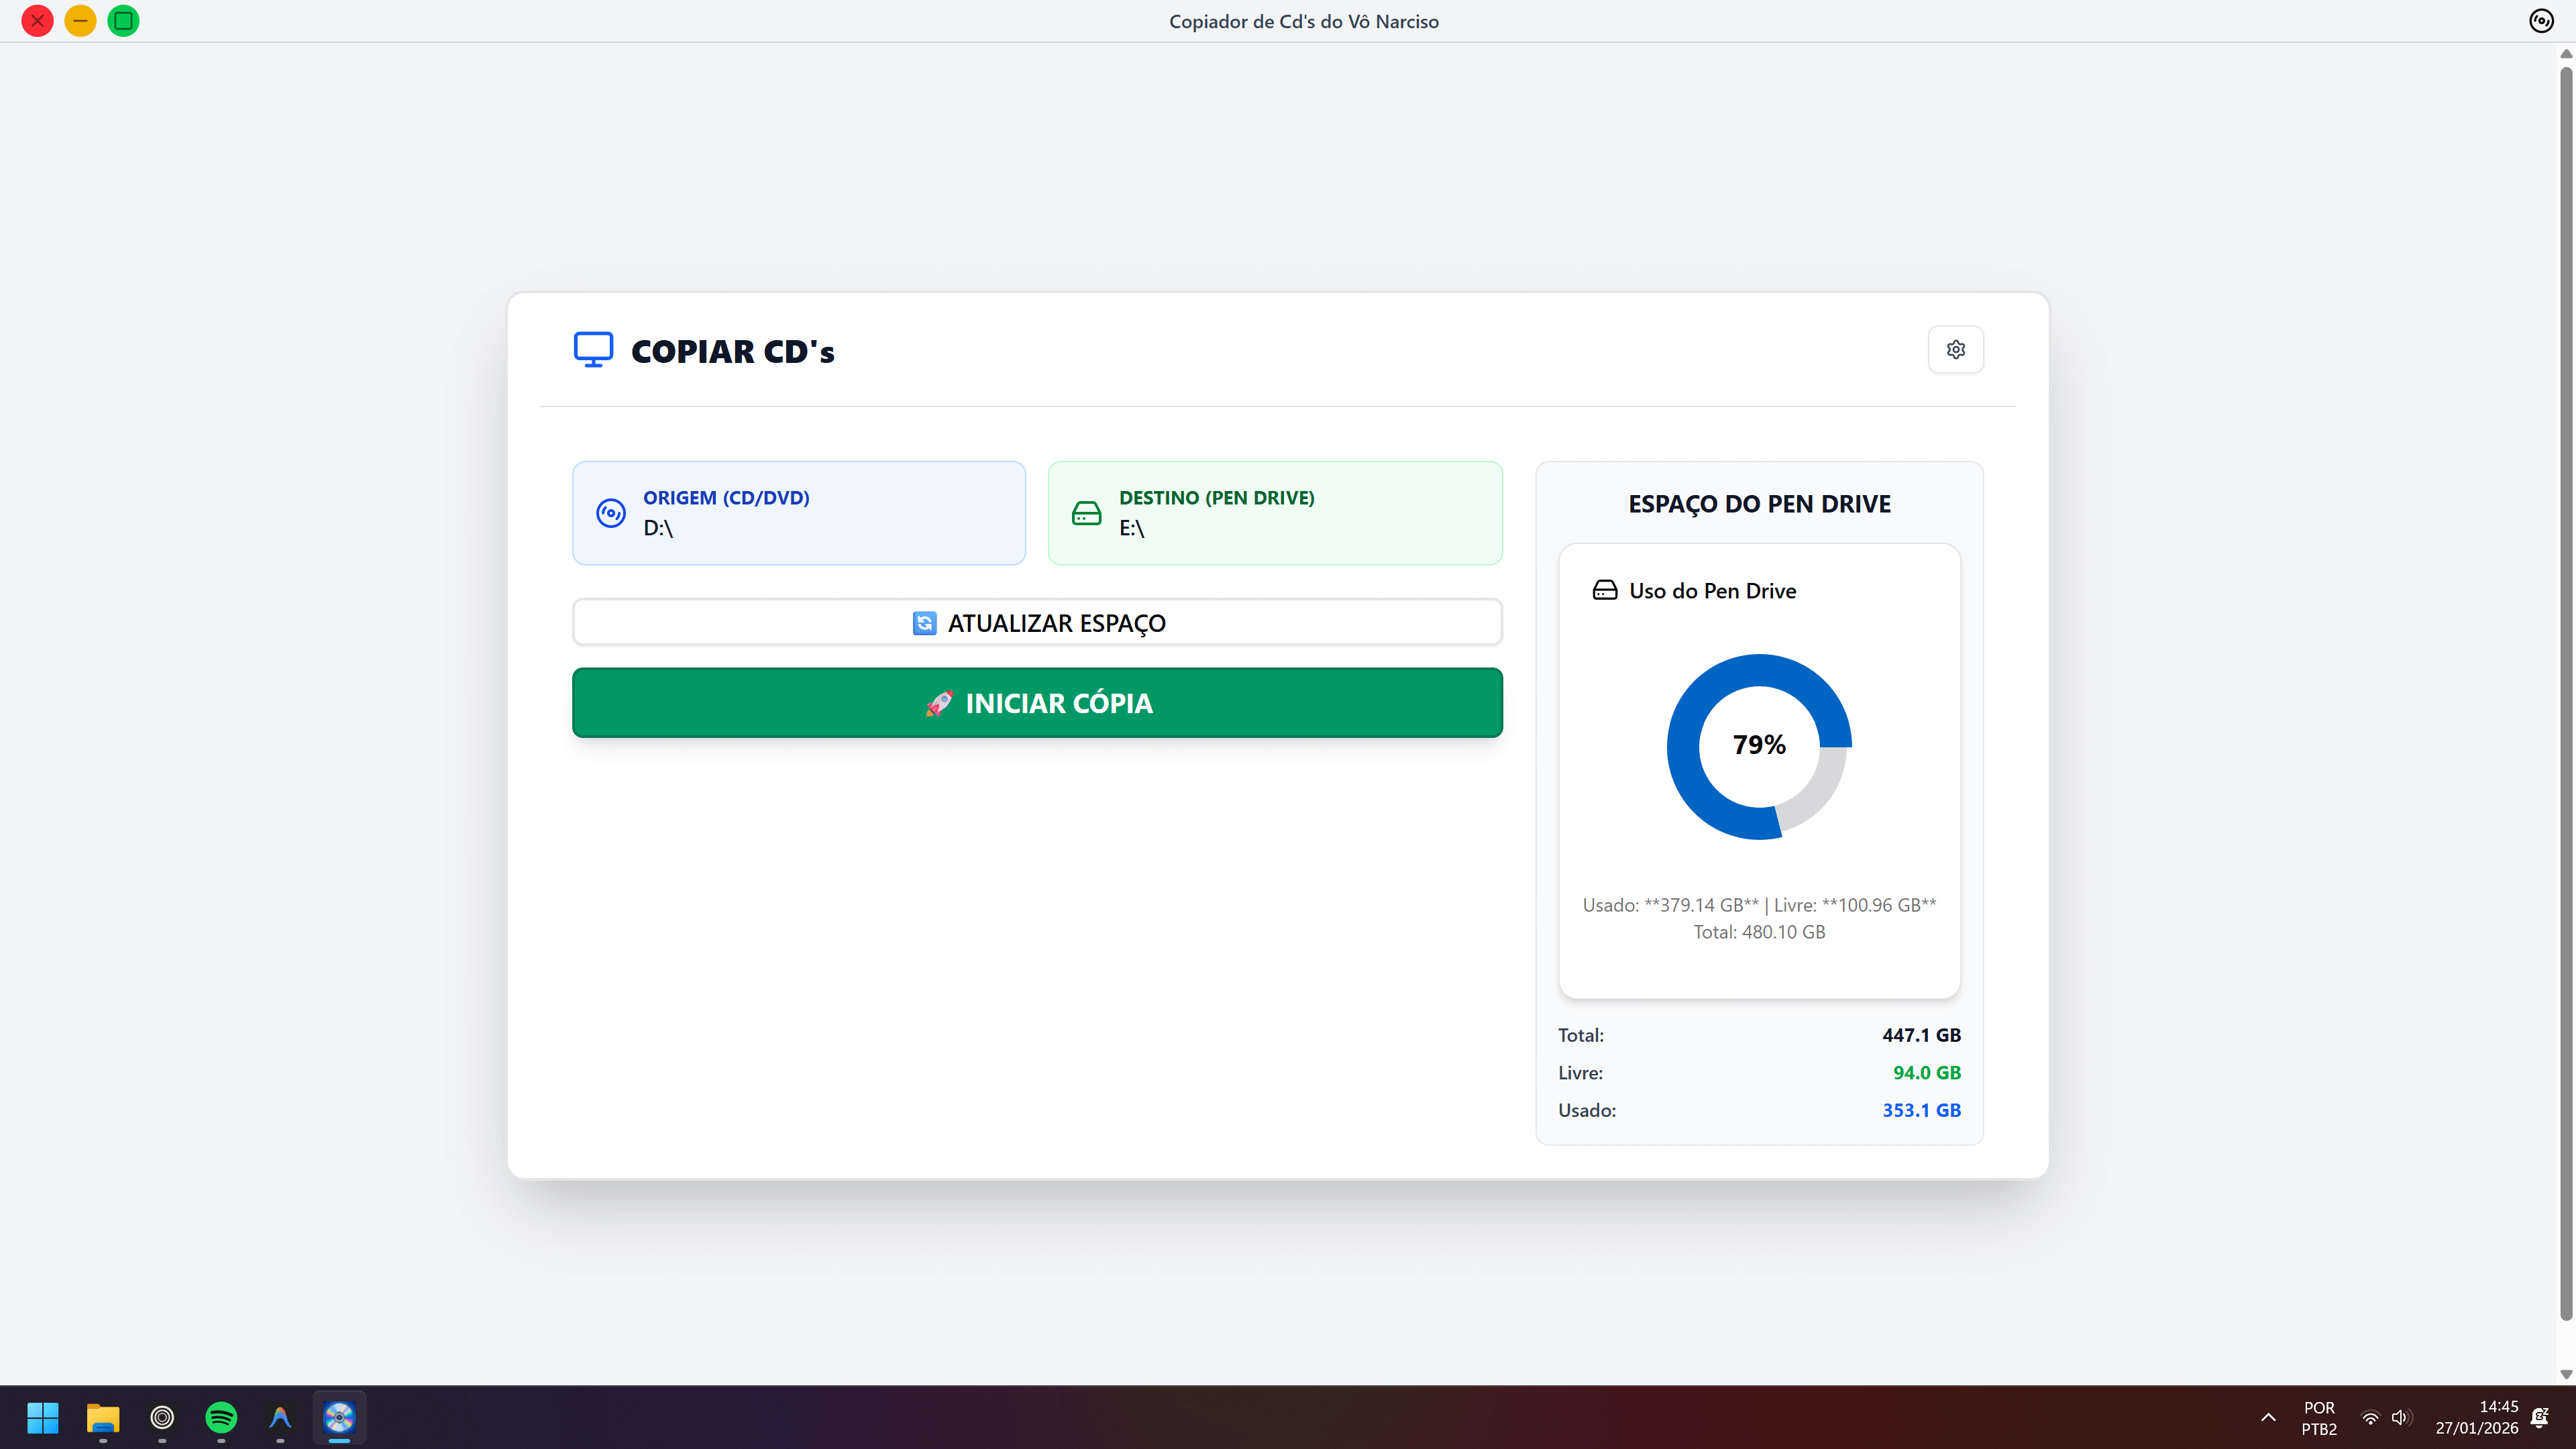Open settings via the gear icon
2576x1449 pixels.
(x=1955, y=350)
